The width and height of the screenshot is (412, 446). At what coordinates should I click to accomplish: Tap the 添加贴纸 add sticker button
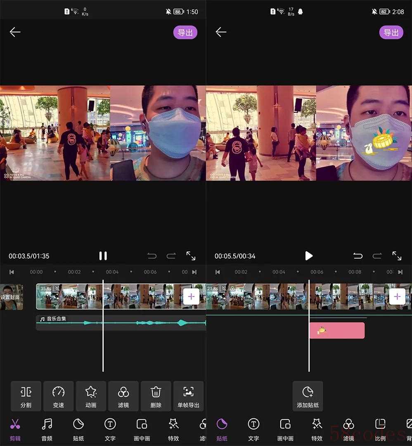(x=308, y=396)
